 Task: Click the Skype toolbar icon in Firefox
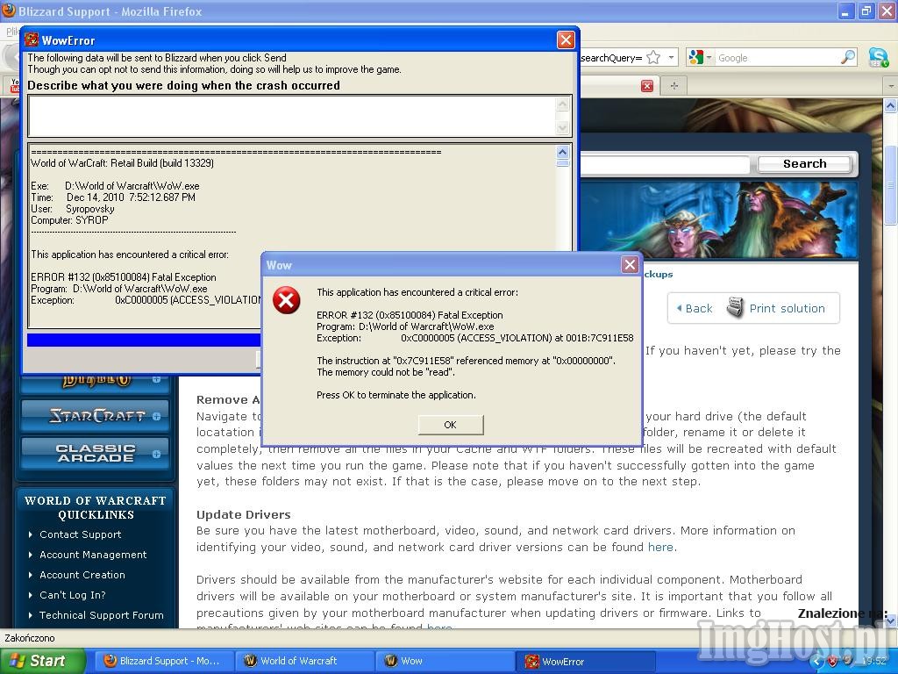click(878, 57)
